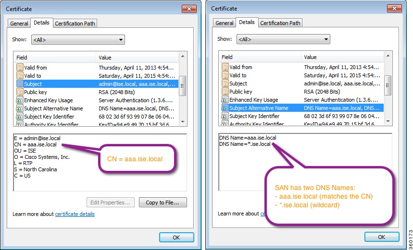Click the Enhanced Key Usage icon in left window

click(x=20, y=100)
